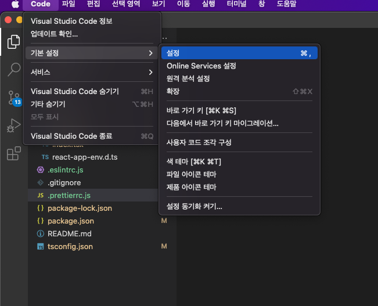Click the JS icon of .prettierrc.js
The image size is (378, 306).
(x=41, y=195)
